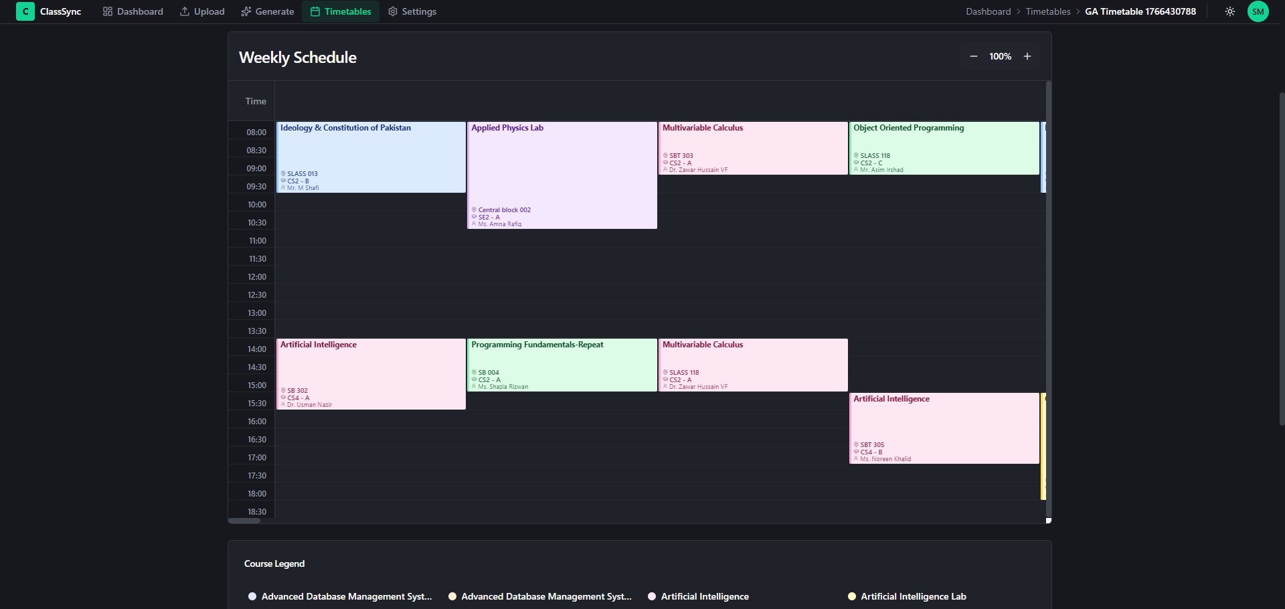This screenshot has width=1285, height=609.
Task: Open the Generate nav item
Action: tap(267, 11)
